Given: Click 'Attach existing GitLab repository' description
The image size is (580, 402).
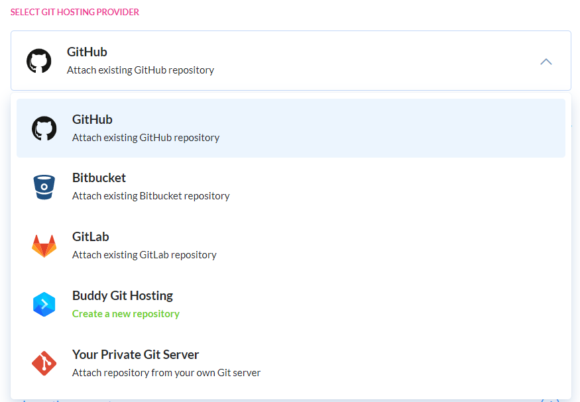Looking at the screenshot, I should (145, 255).
